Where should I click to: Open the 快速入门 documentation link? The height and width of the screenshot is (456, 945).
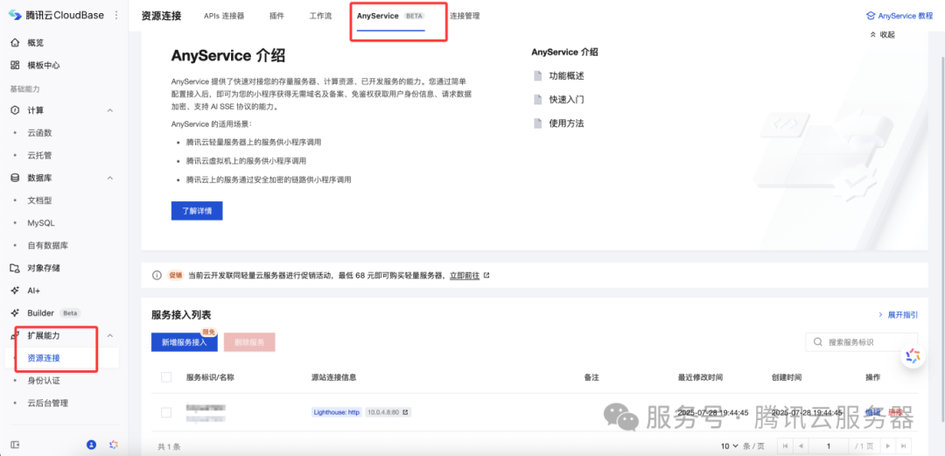566,100
